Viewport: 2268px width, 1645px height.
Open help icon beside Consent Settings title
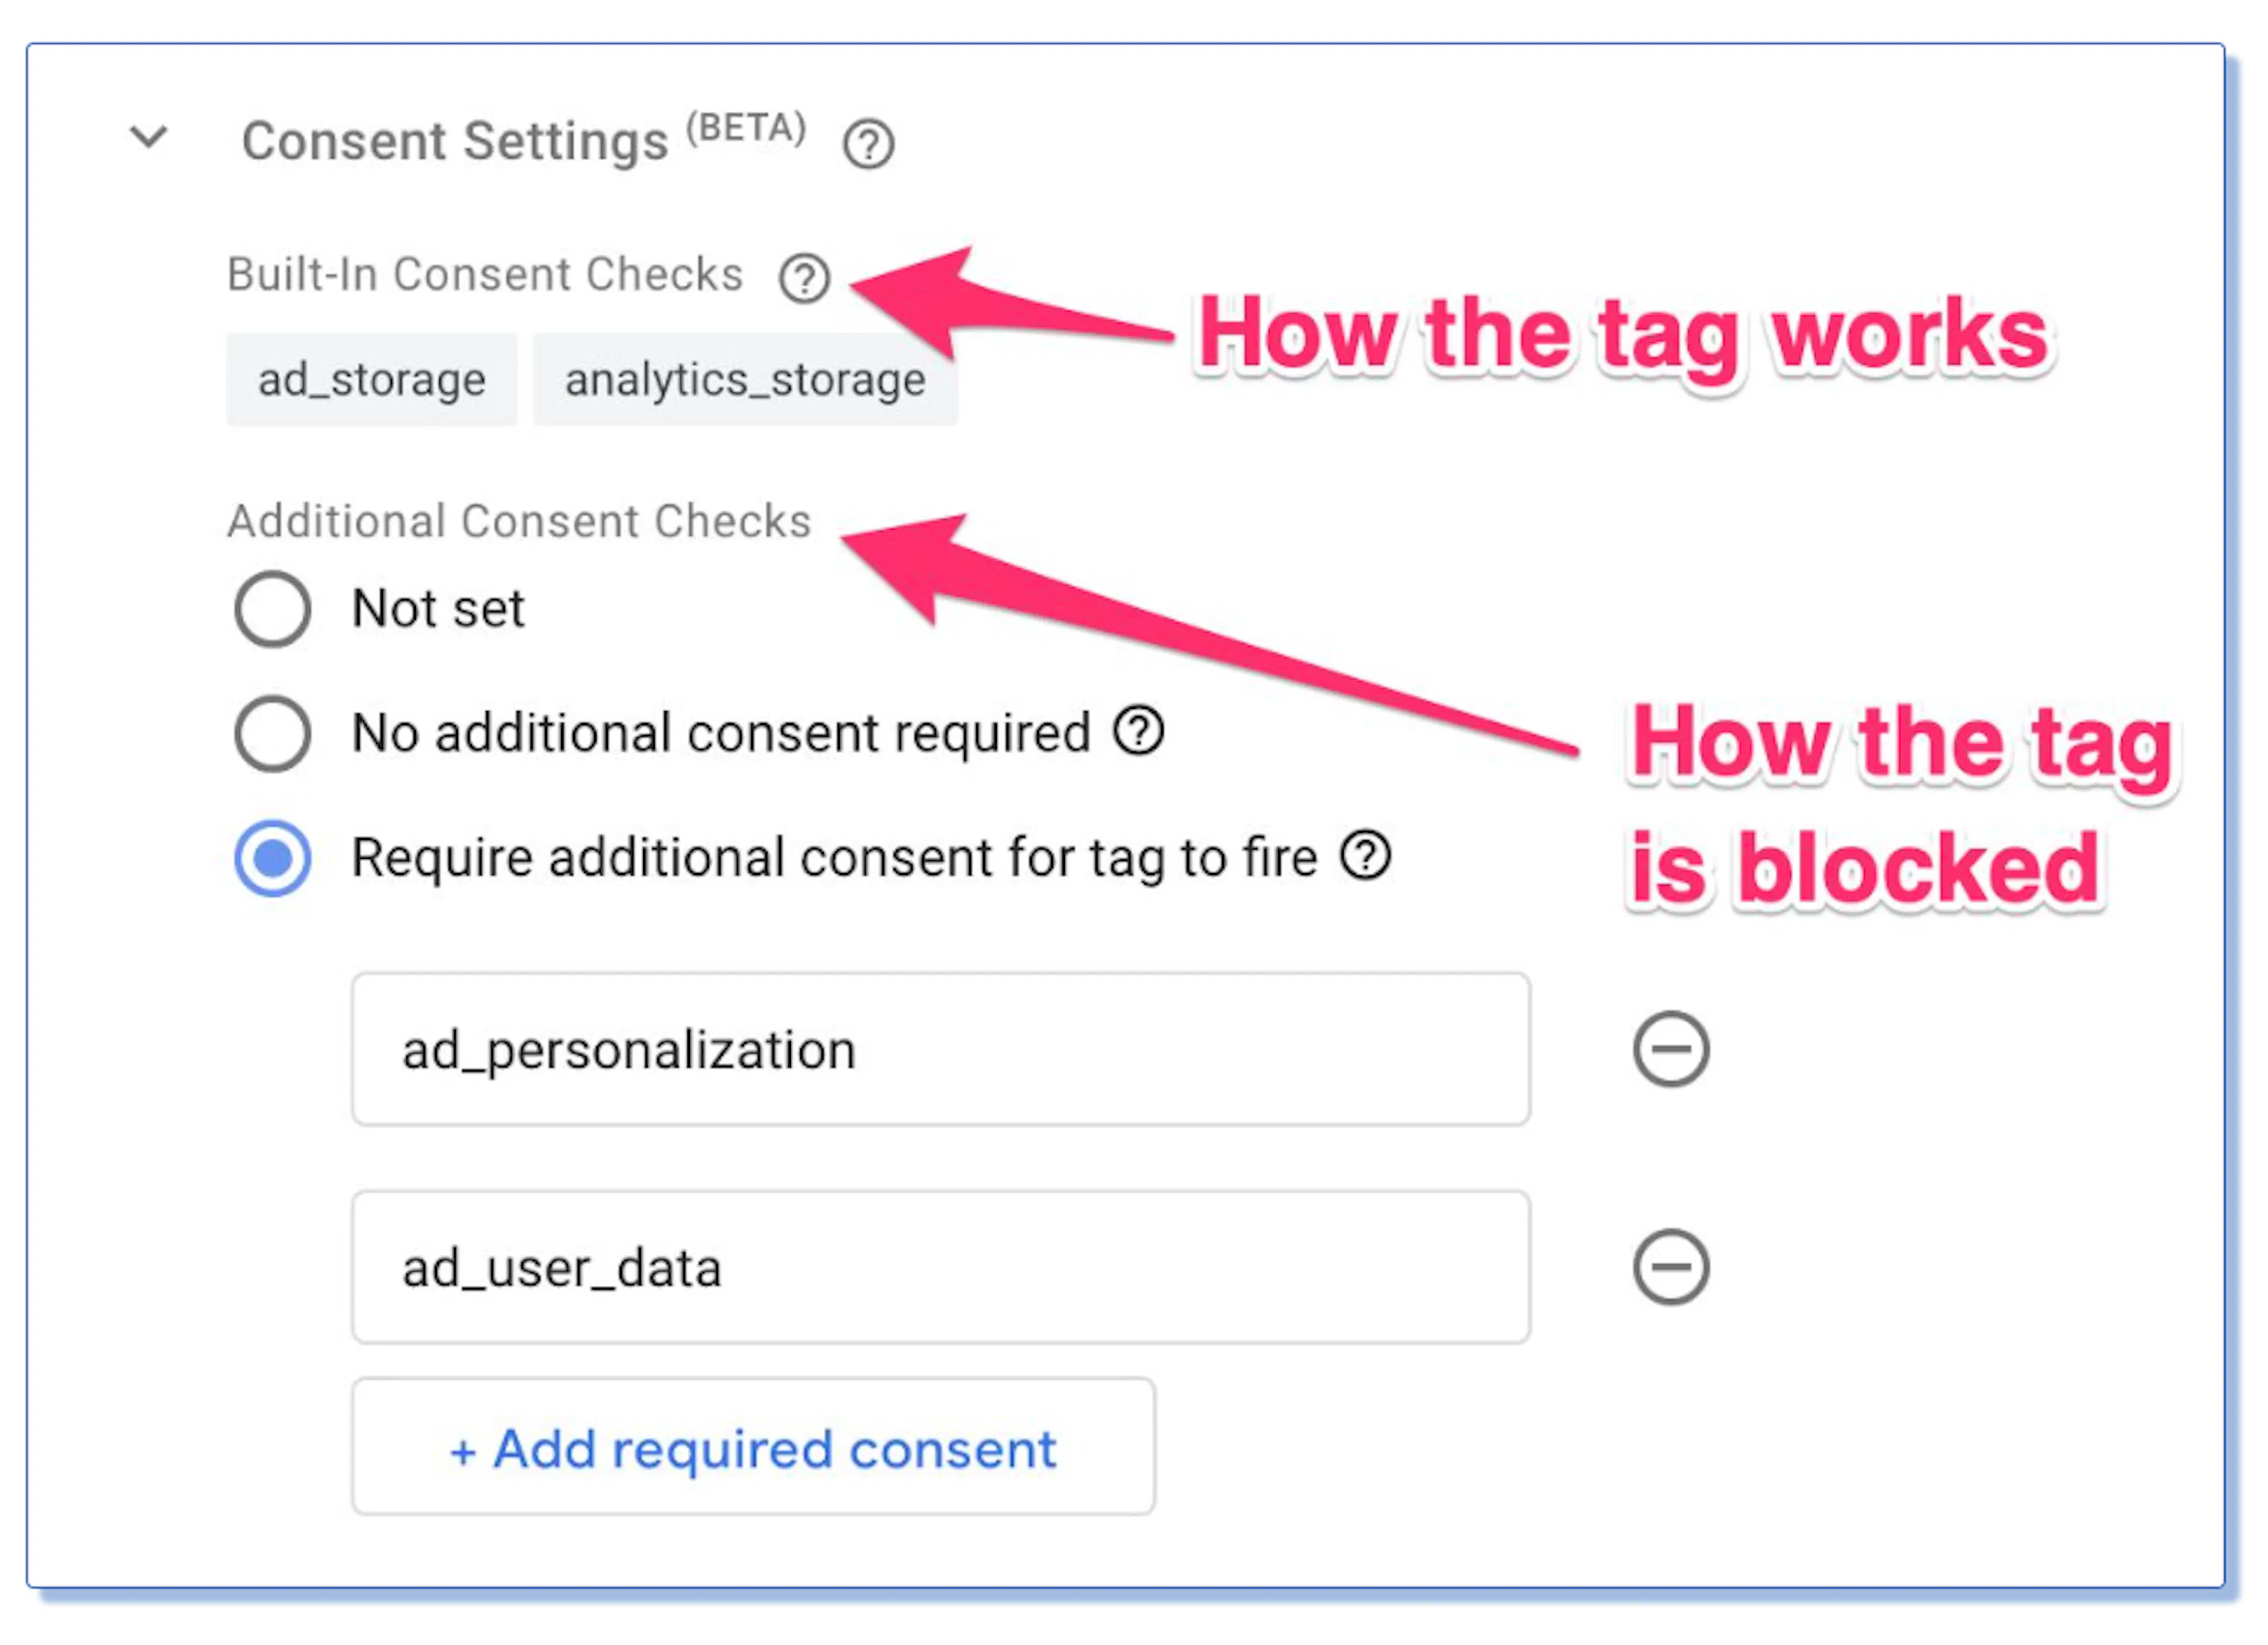coord(867,144)
